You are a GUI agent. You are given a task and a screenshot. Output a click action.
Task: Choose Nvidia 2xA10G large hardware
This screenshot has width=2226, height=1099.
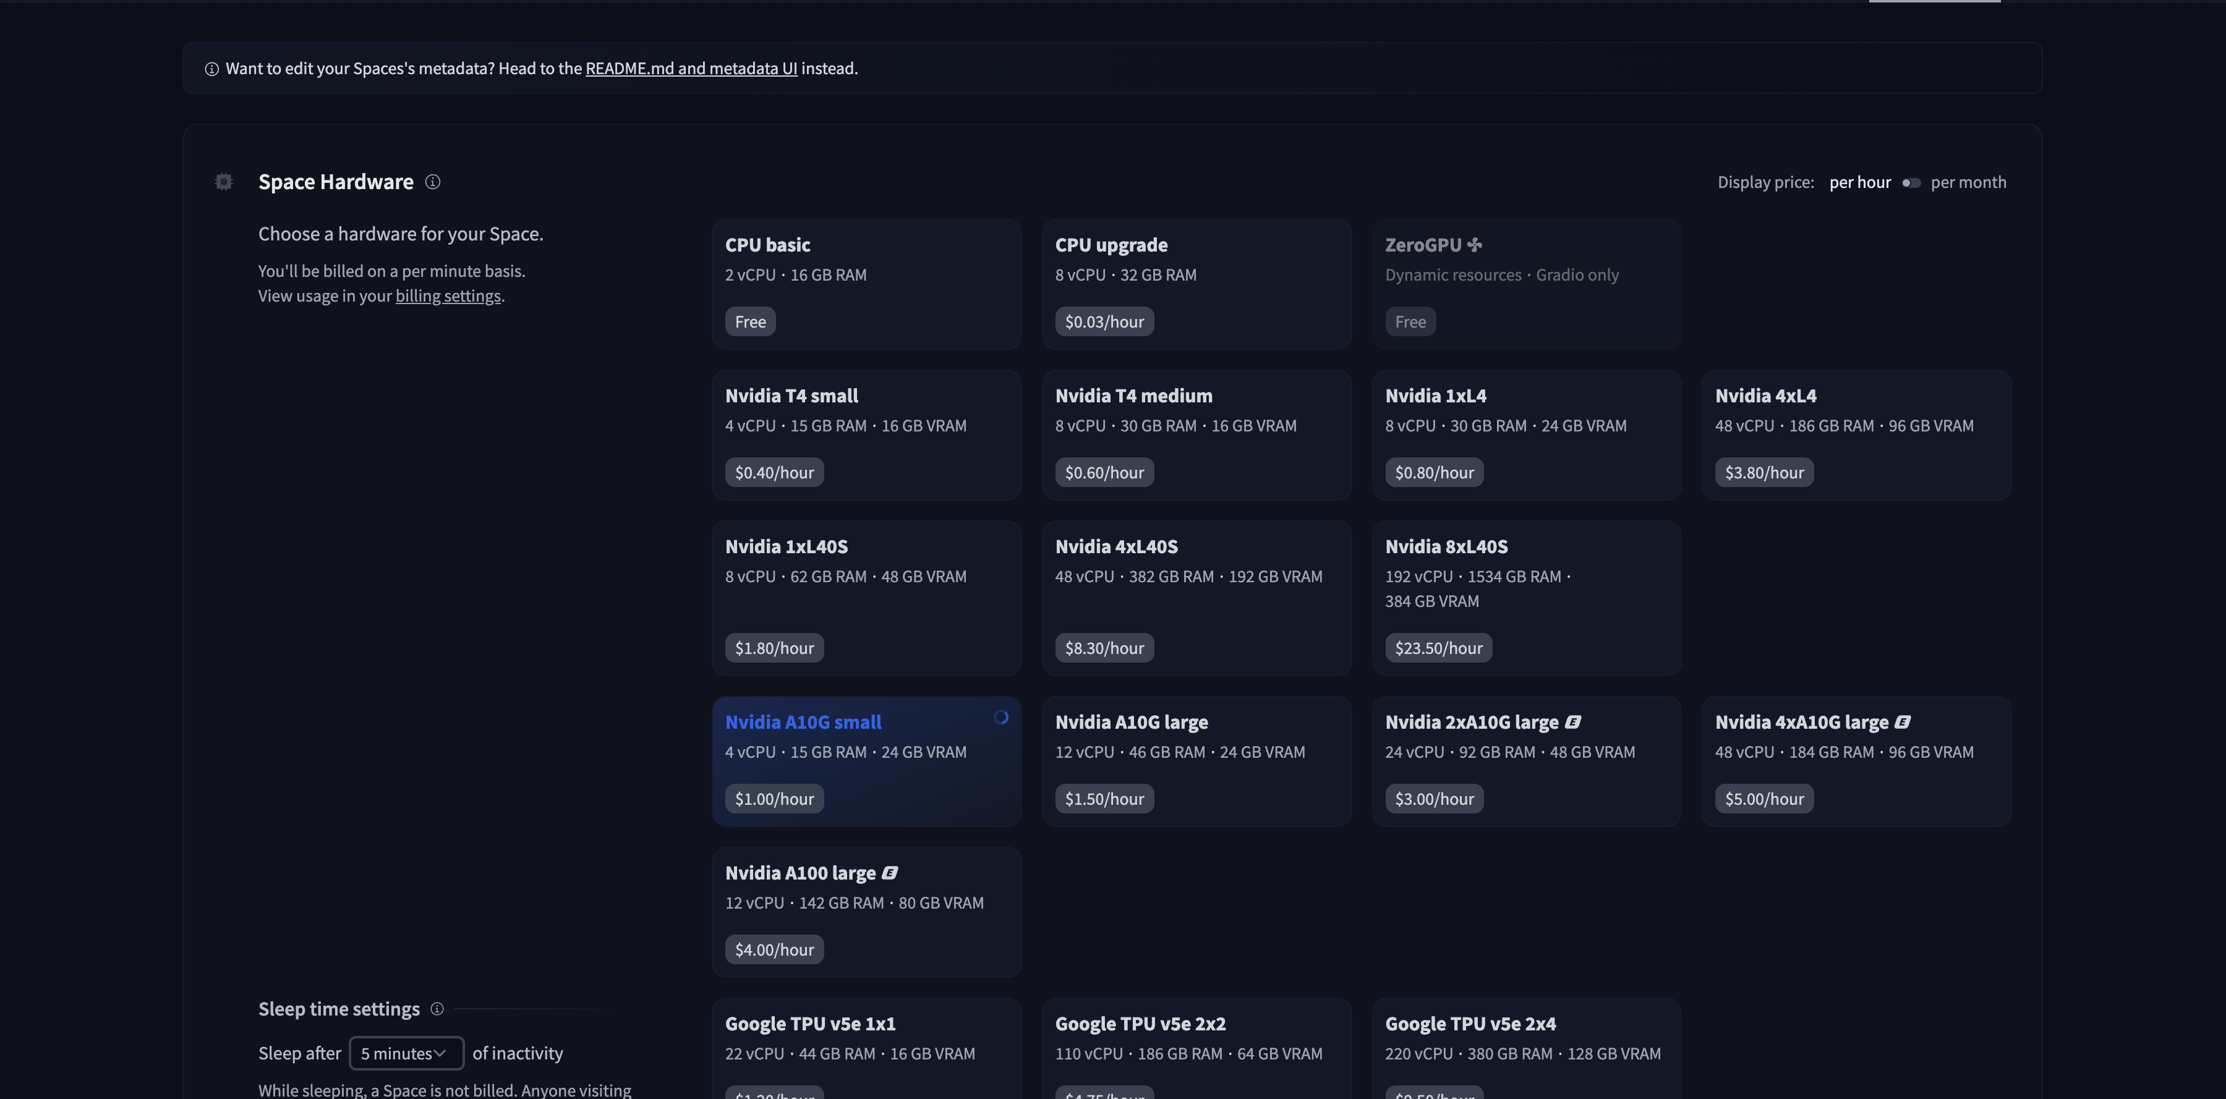1526,761
